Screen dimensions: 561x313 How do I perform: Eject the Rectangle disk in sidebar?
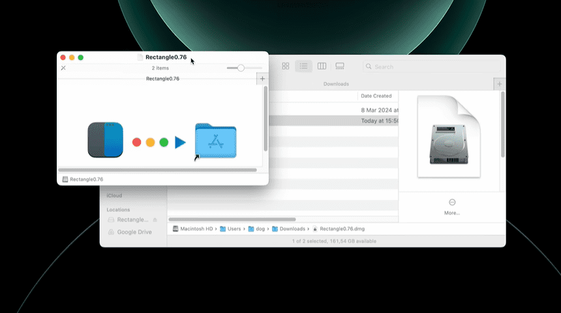coord(155,220)
